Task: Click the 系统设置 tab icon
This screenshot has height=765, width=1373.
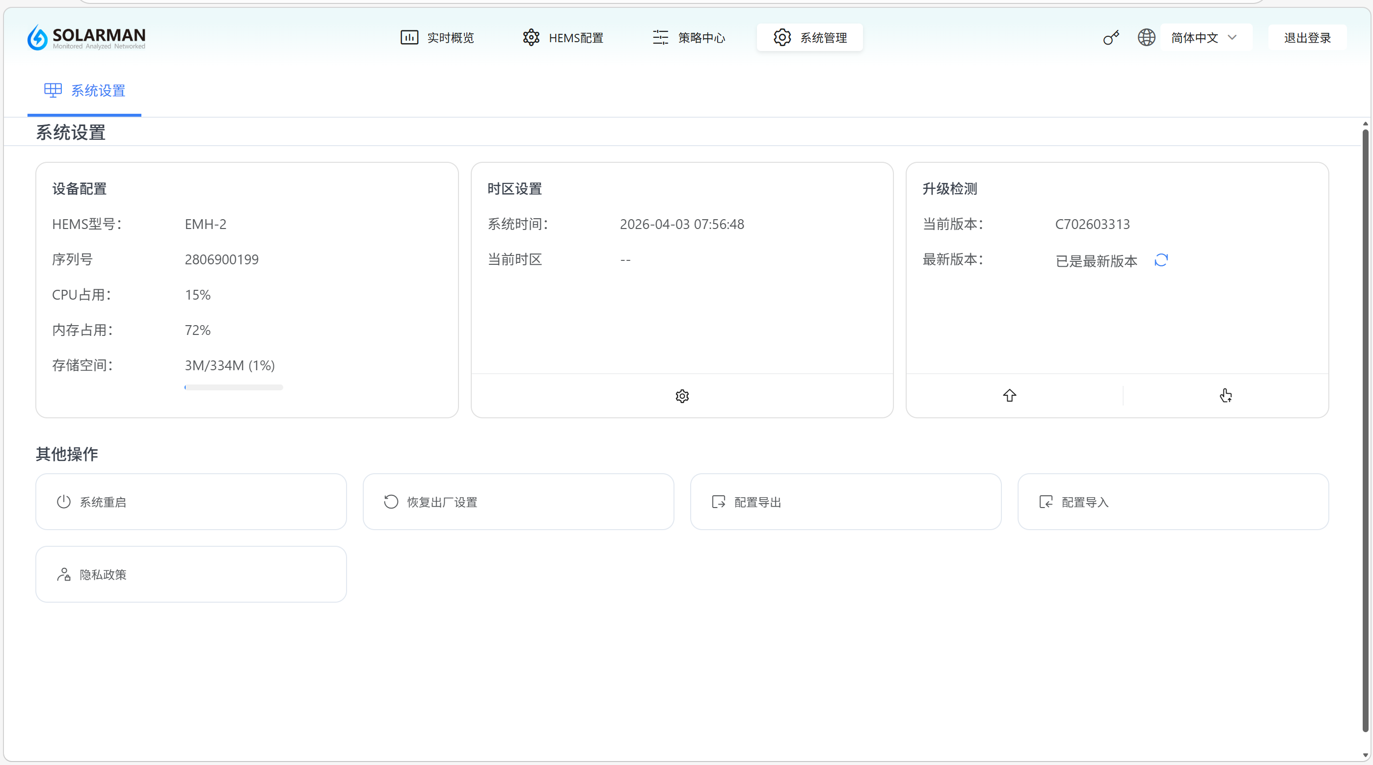Action: (53, 90)
